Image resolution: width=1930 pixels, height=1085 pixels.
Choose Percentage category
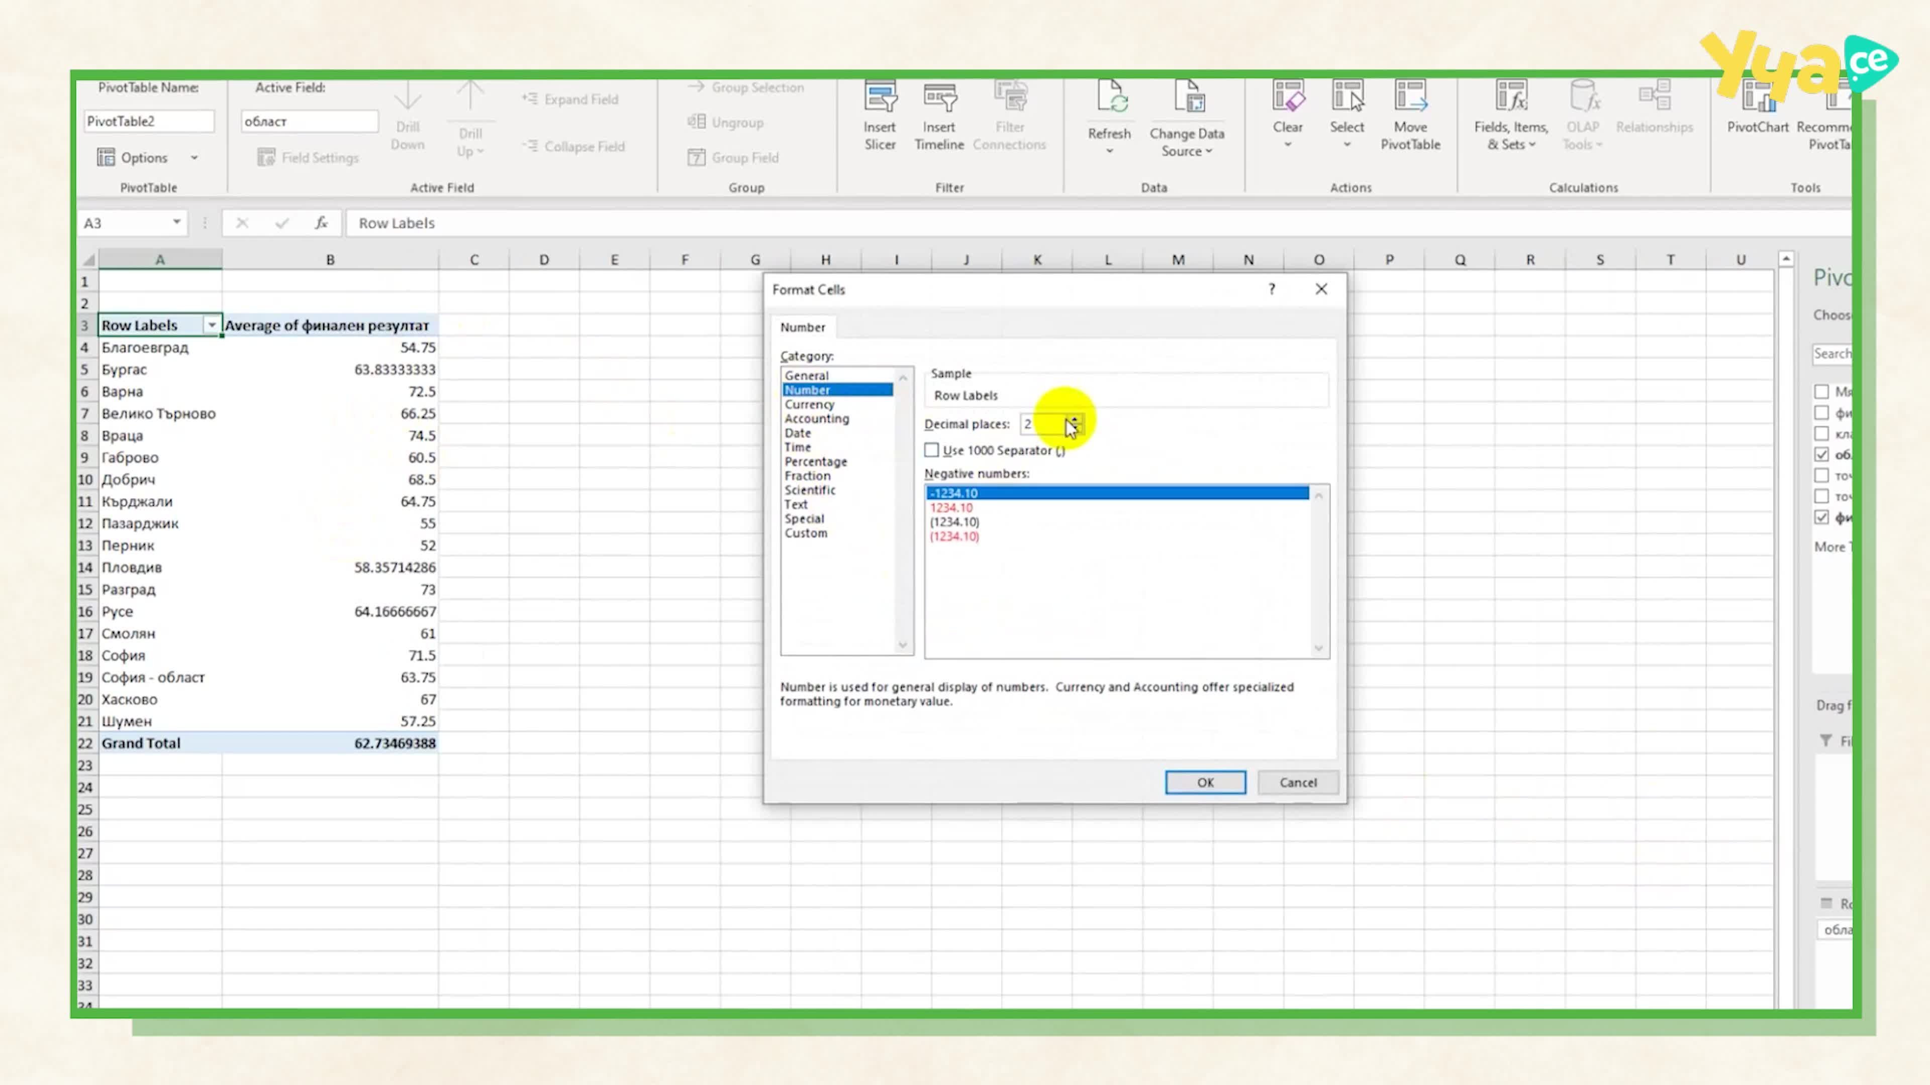(x=815, y=461)
